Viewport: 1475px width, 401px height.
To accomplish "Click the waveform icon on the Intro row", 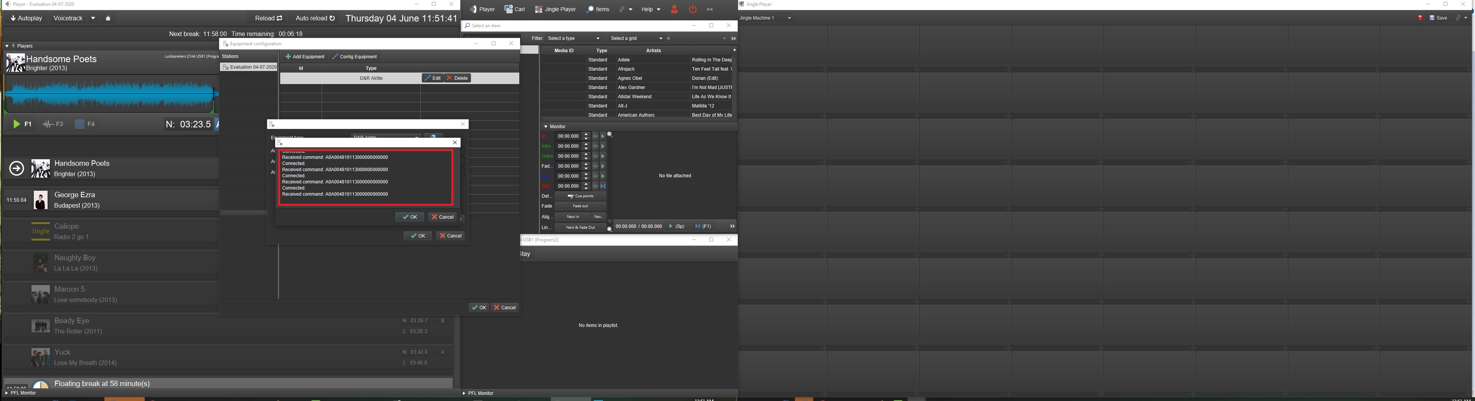I will [595, 146].
